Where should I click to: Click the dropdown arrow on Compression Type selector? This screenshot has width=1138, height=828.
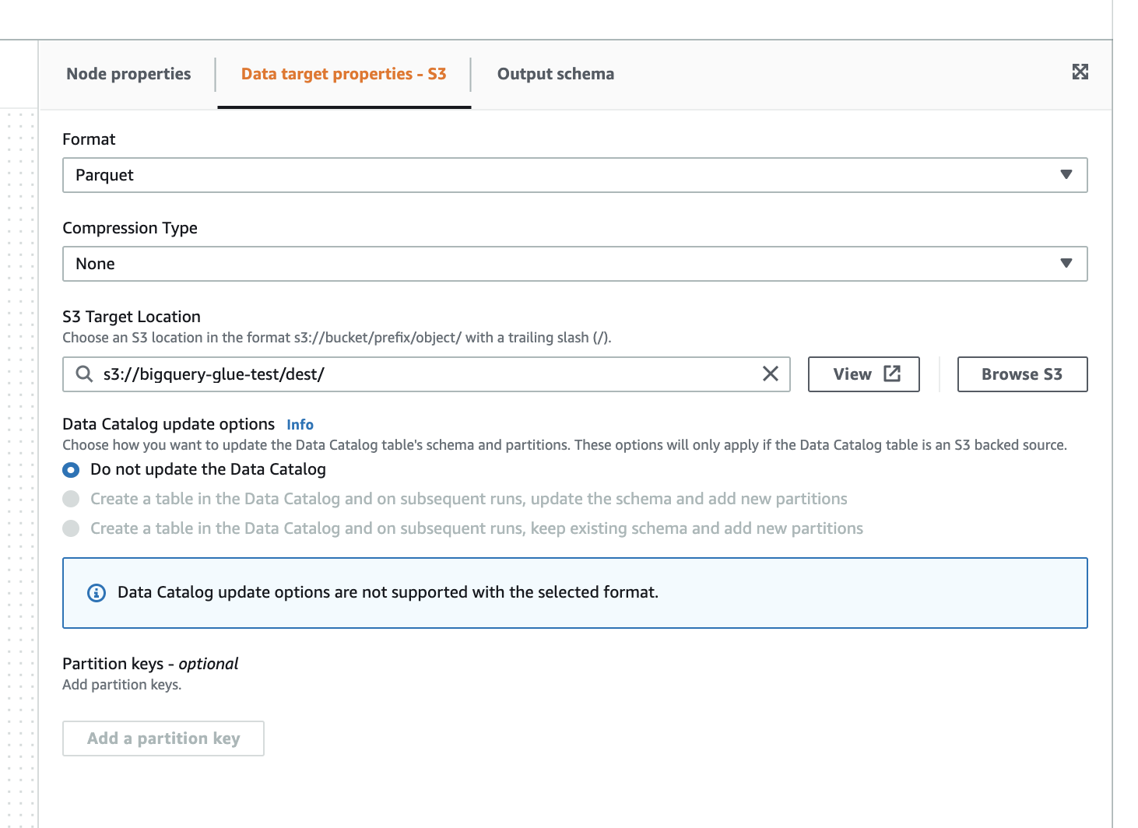1066,264
